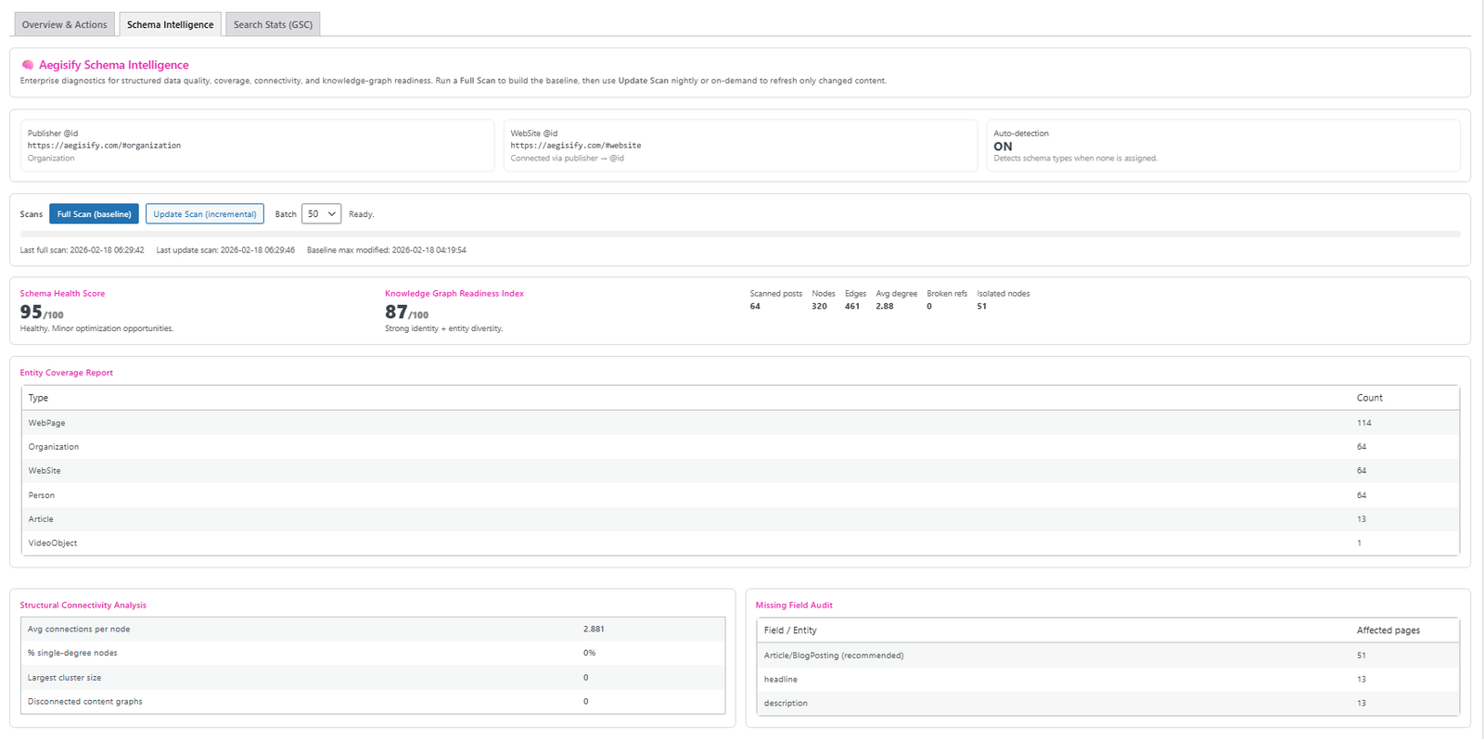Select the Schema Intelligence tab

[x=170, y=25]
